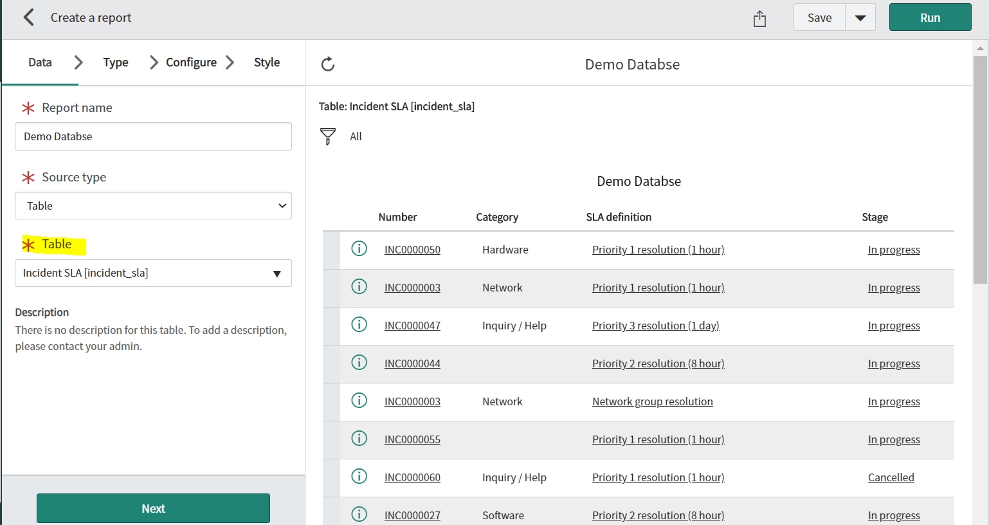The width and height of the screenshot is (989, 525).
Task: Open the share/export icon in the header
Action: coord(759,19)
